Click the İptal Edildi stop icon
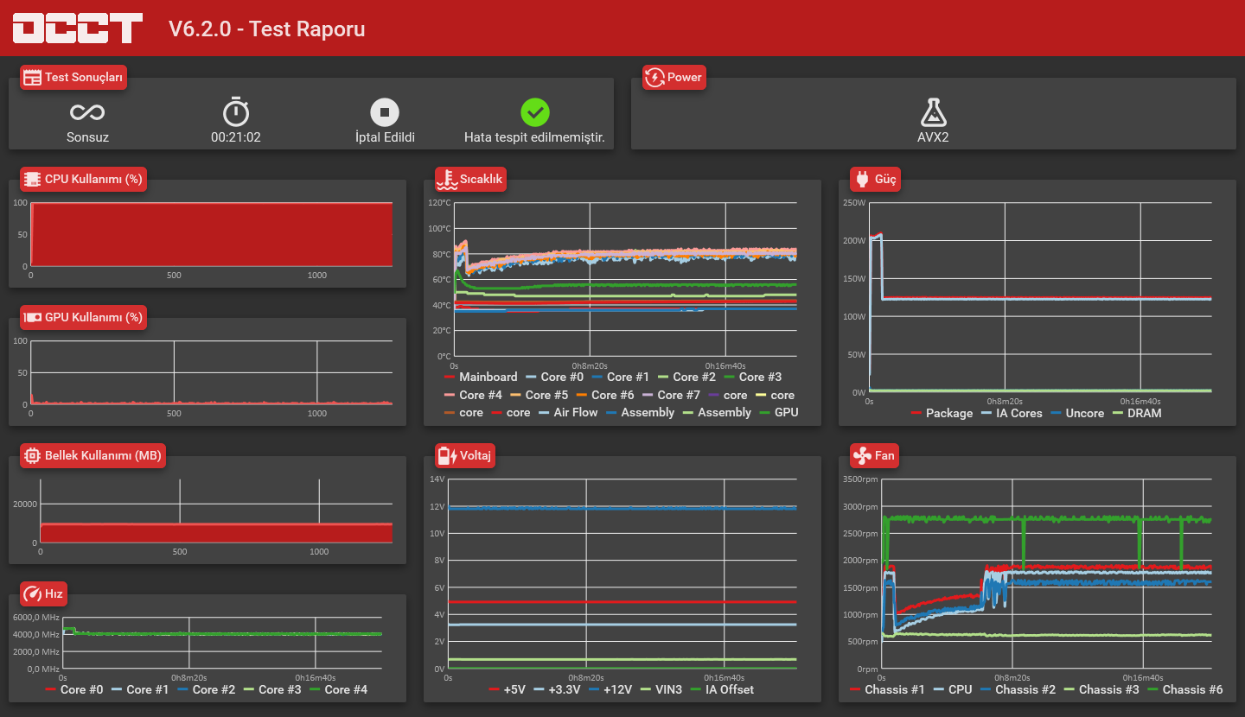This screenshot has width=1245, height=717. tap(385, 112)
